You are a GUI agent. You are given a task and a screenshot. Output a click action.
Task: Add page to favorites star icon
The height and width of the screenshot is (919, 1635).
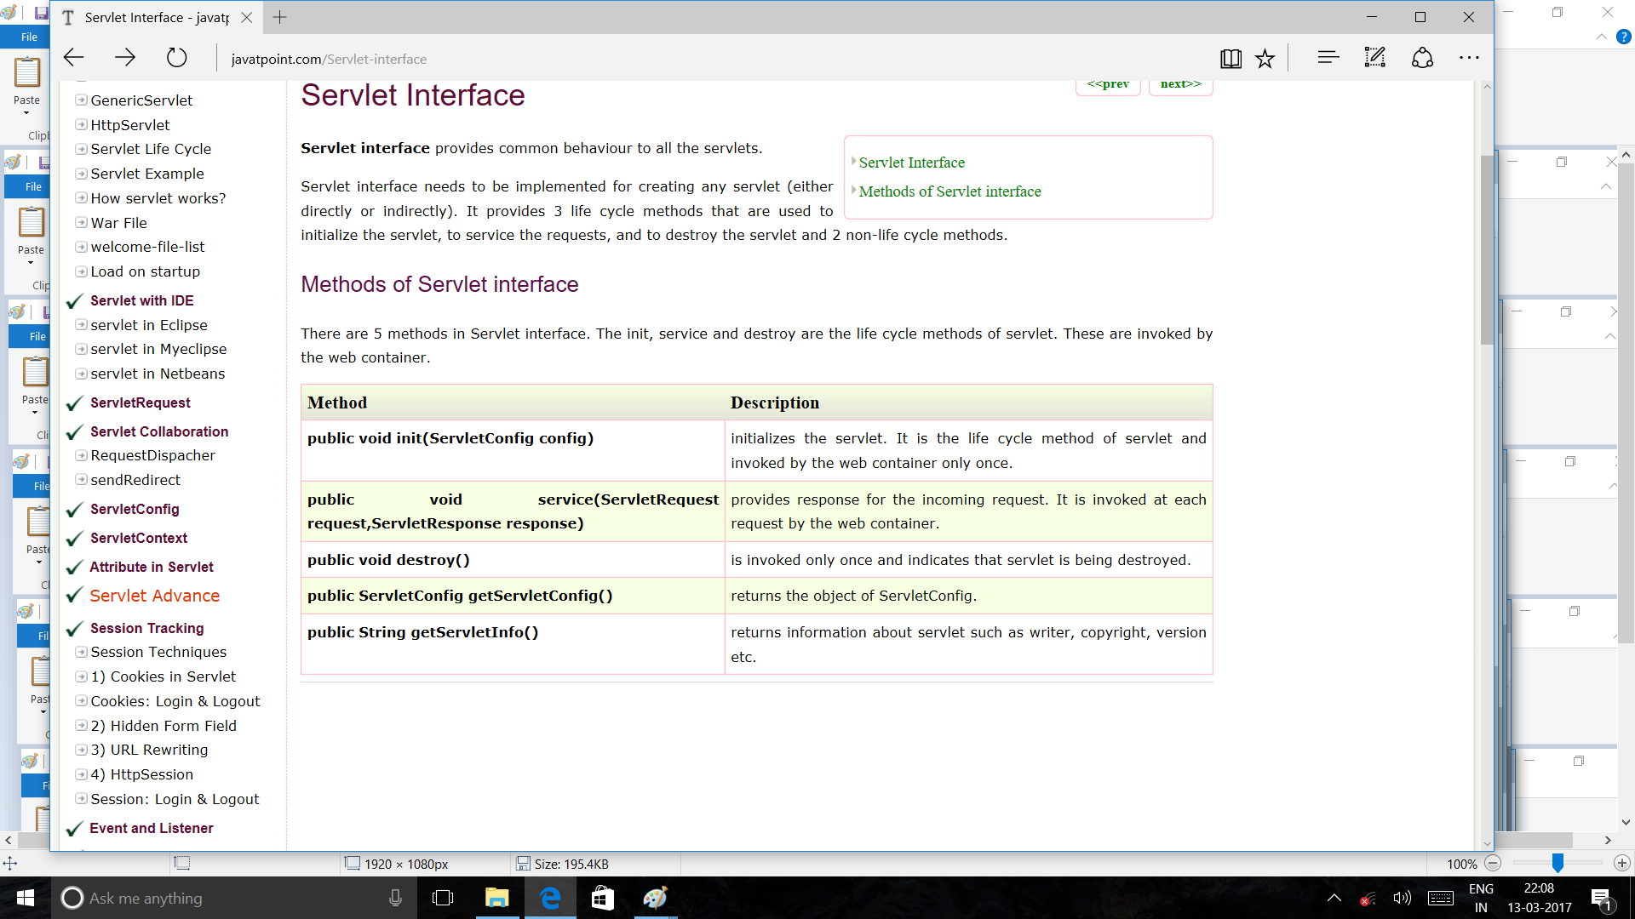pos(1265,58)
